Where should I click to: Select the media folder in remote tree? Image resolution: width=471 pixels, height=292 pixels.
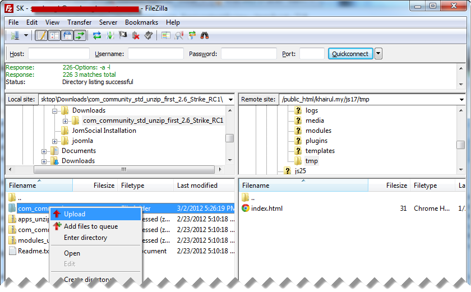315,120
